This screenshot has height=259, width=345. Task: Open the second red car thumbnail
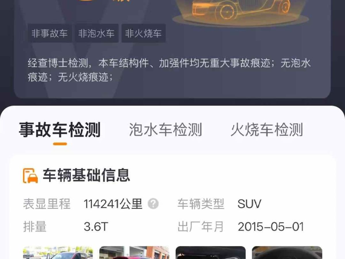(134, 252)
